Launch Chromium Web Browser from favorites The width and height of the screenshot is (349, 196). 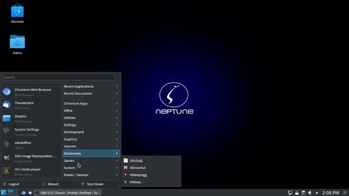point(31,91)
